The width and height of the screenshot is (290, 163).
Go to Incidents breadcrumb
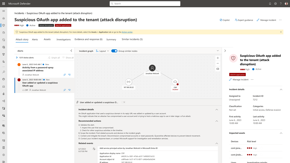click(x=19, y=13)
